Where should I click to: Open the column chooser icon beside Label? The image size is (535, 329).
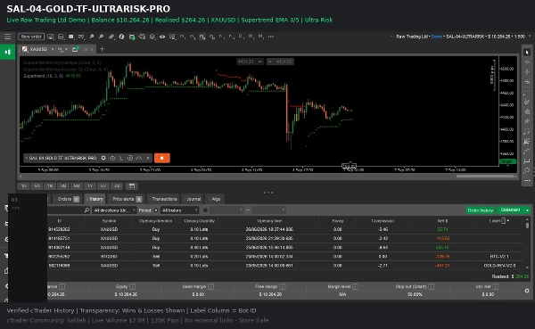click(503, 221)
